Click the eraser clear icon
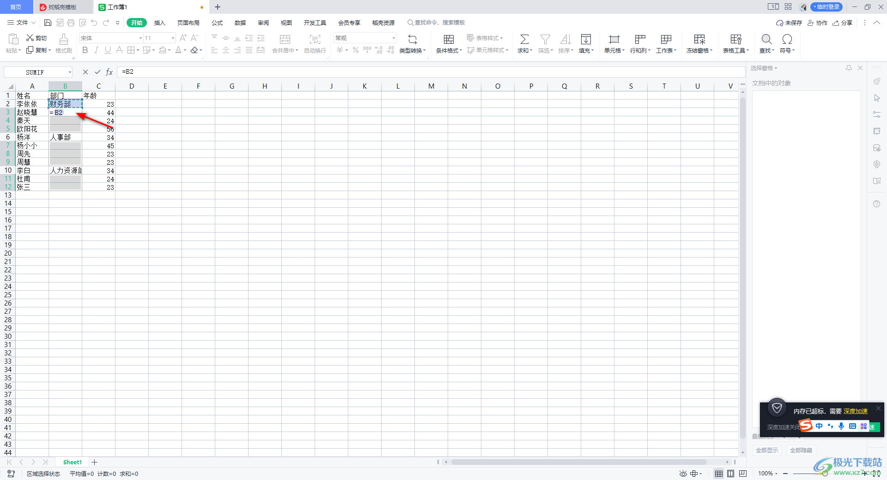The height and width of the screenshot is (480, 887). (x=194, y=50)
